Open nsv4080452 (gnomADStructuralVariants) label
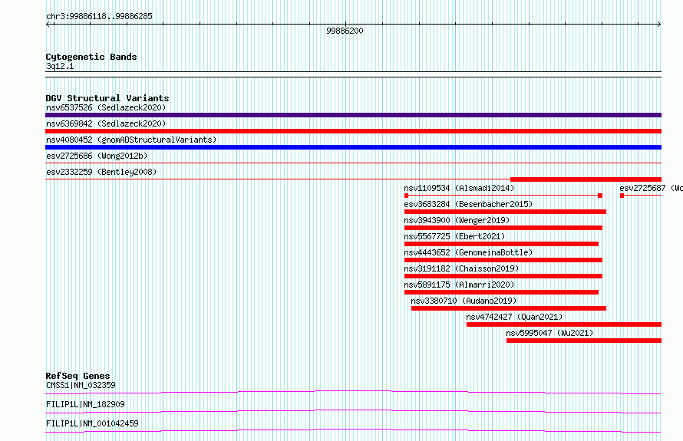Viewport: 683px width, 441px height. pyautogui.click(x=131, y=140)
